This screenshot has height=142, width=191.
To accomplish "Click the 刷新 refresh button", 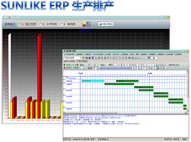I will pyautogui.click(x=151, y=68).
